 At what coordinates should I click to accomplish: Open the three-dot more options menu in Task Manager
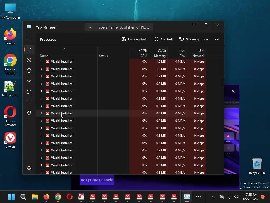click(x=217, y=39)
